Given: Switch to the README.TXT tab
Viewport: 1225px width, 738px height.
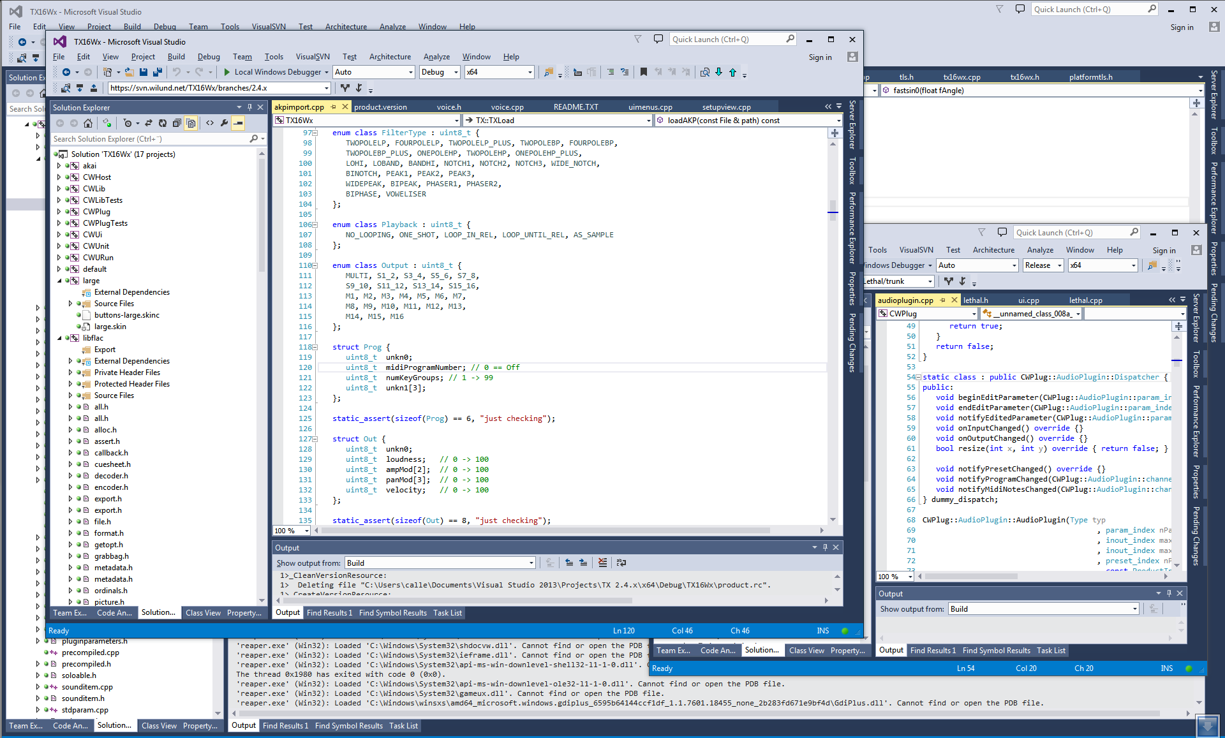Looking at the screenshot, I should click(575, 107).
